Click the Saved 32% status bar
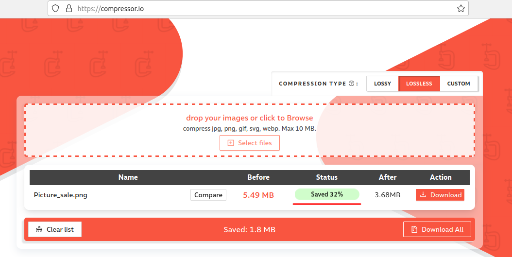Screen dimensions: 512x257 (327, 194)
